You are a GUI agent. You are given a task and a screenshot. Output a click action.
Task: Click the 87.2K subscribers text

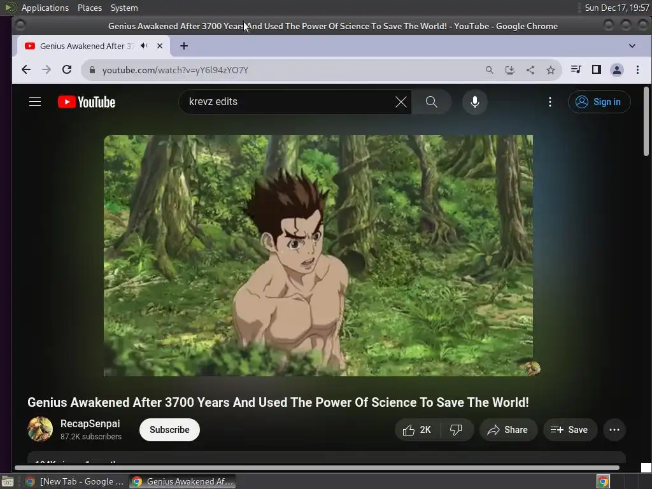tap(91, 437)
